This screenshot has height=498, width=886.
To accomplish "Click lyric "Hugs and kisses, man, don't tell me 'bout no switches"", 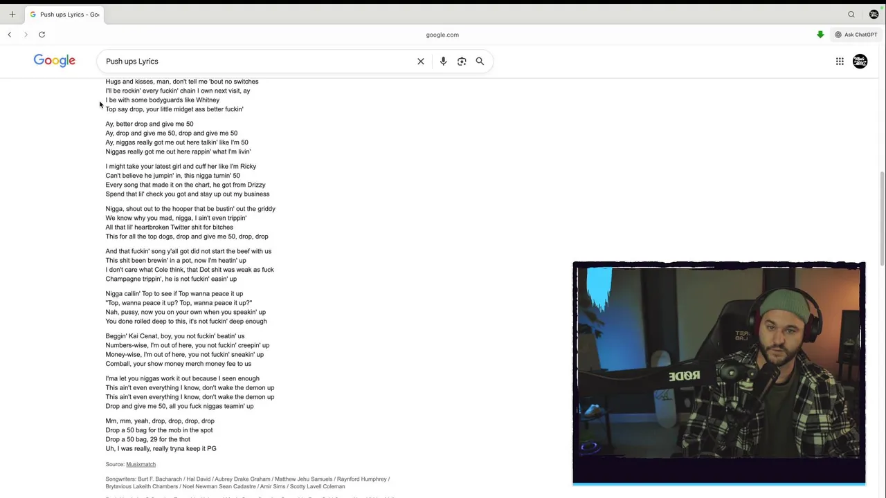I will pyautogui.click(x=182, y=82).
